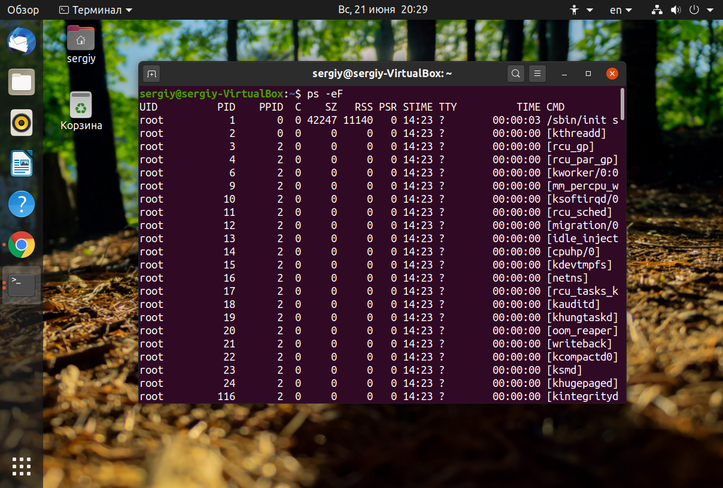
Task: Click the [rcu_par_gp] process name
Action: [582, 160]
